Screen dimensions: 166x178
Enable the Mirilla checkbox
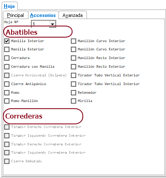[73, 101]
